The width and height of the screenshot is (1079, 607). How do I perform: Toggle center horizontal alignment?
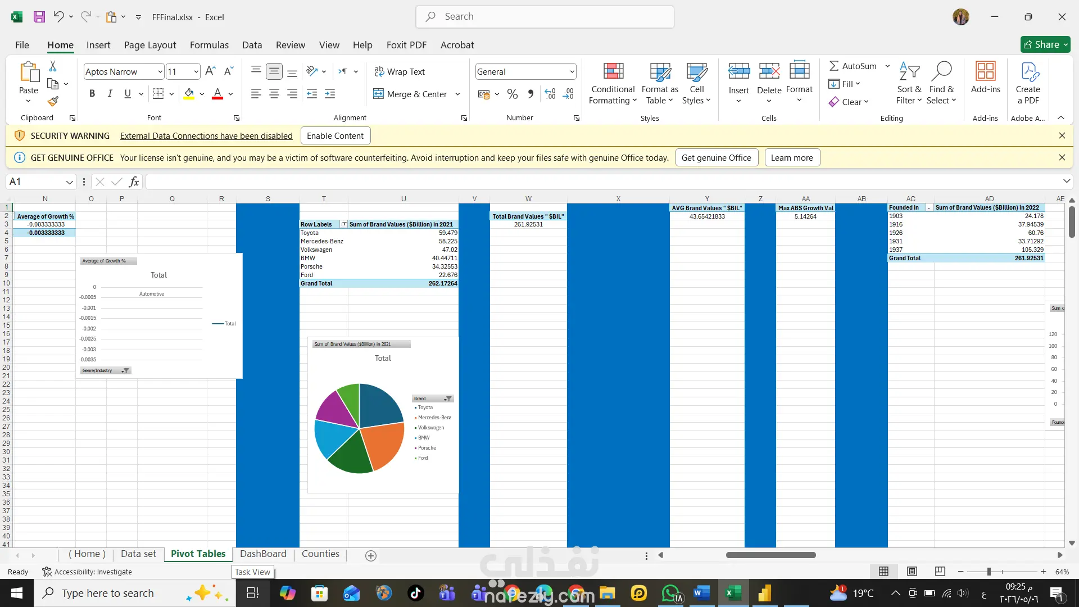tap(274, 94)
